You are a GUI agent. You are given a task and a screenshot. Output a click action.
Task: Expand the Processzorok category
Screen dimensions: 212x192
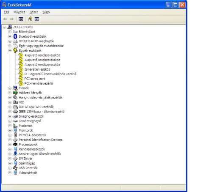pyautogui.click(x=10, y=145)
